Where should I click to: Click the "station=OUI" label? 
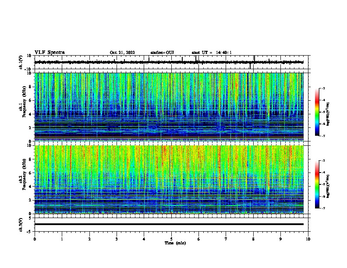coord(162,53)
